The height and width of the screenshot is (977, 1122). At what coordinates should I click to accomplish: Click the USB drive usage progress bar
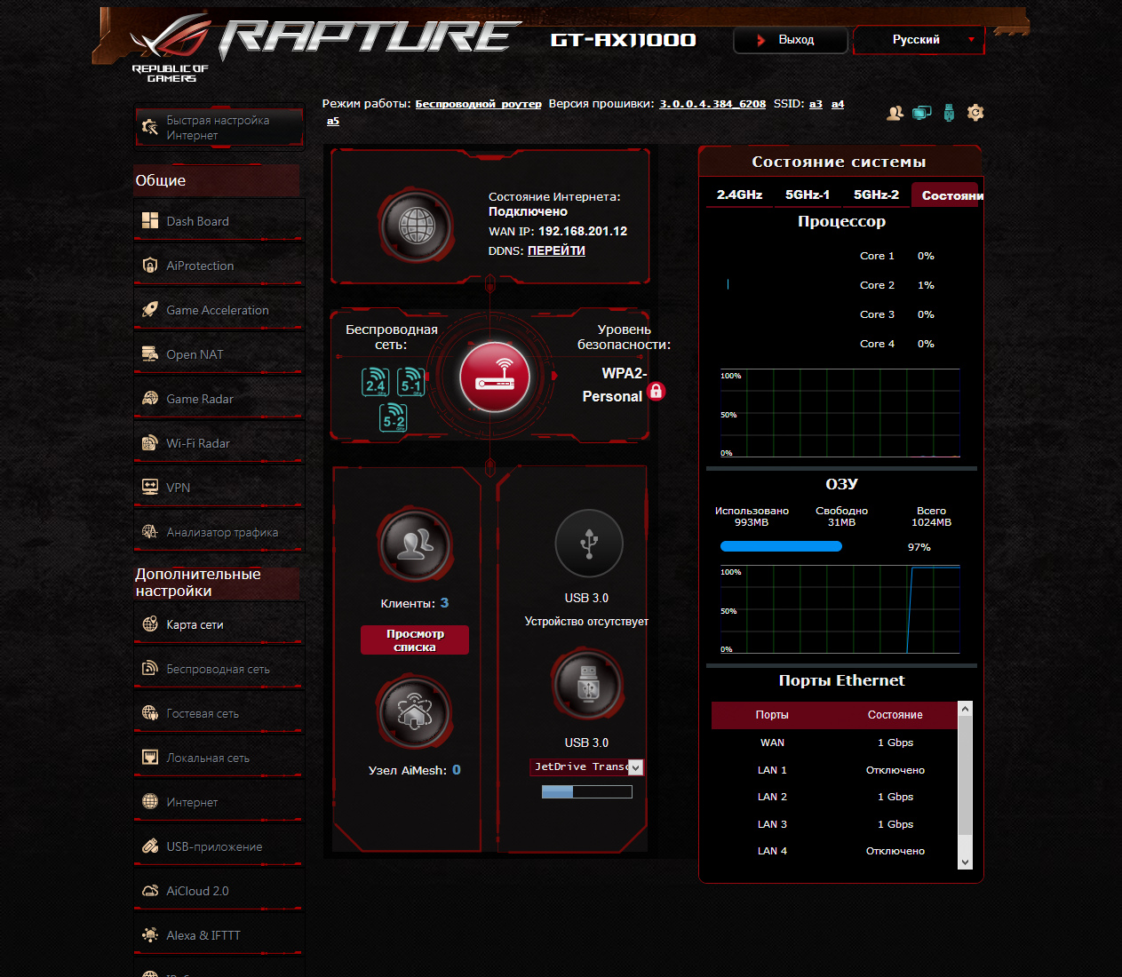click(587, 791)
